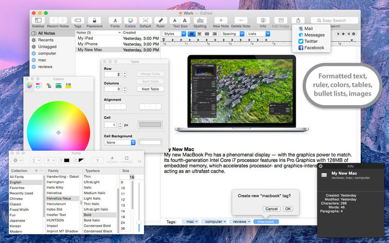
Task: Select Mail in the share menu
Action: point(310,29)
